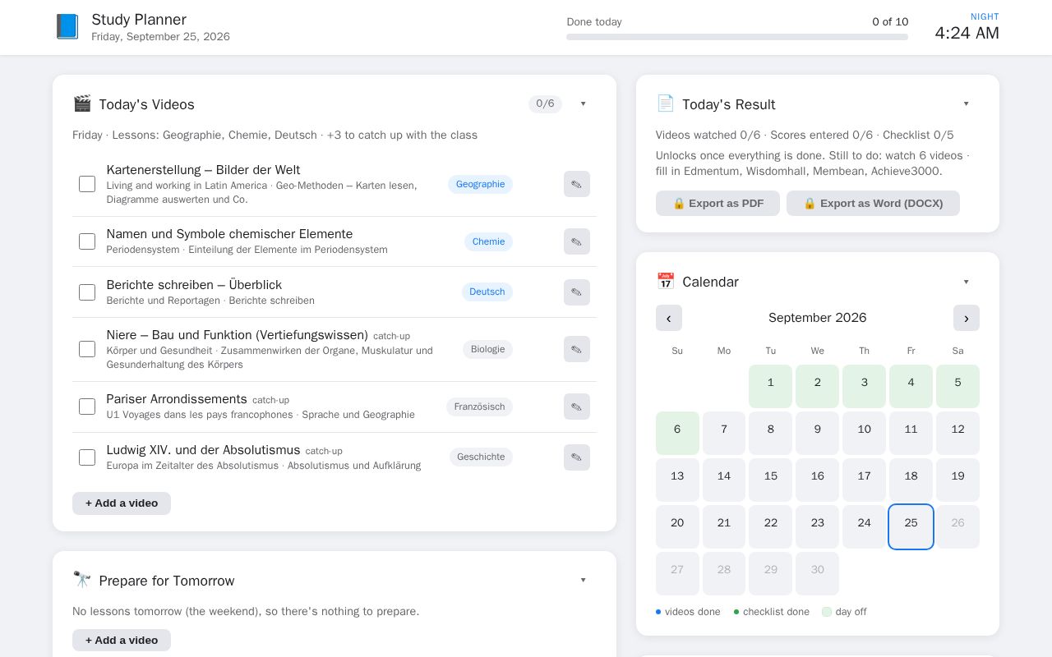Edit the Kartenerstellung video entry
Image resolution: width=1052 pixels, height=657 pixels.
(577, 184)
